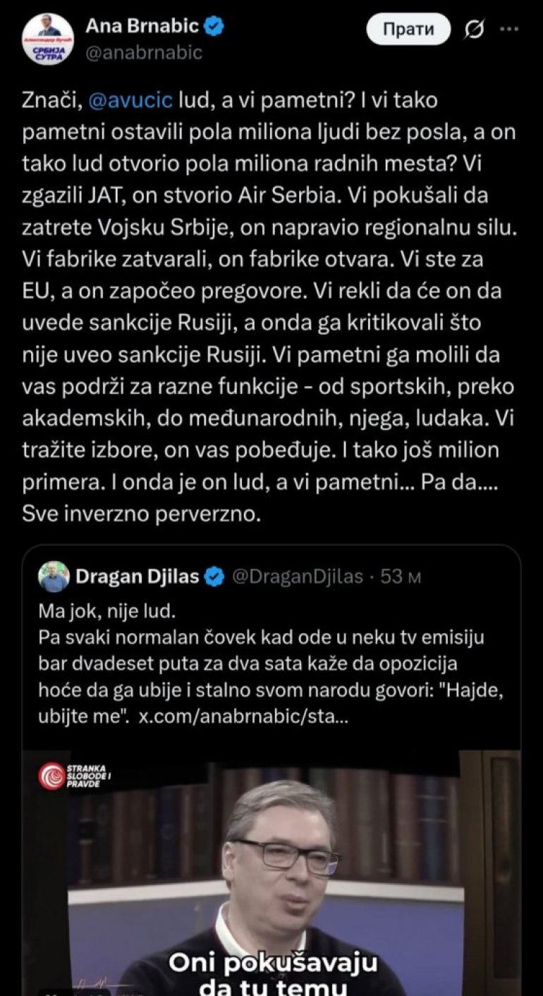Open the Dragan Djilas display name
The image size is (543, 996).
pyautogui.click(x=137, y=577)
